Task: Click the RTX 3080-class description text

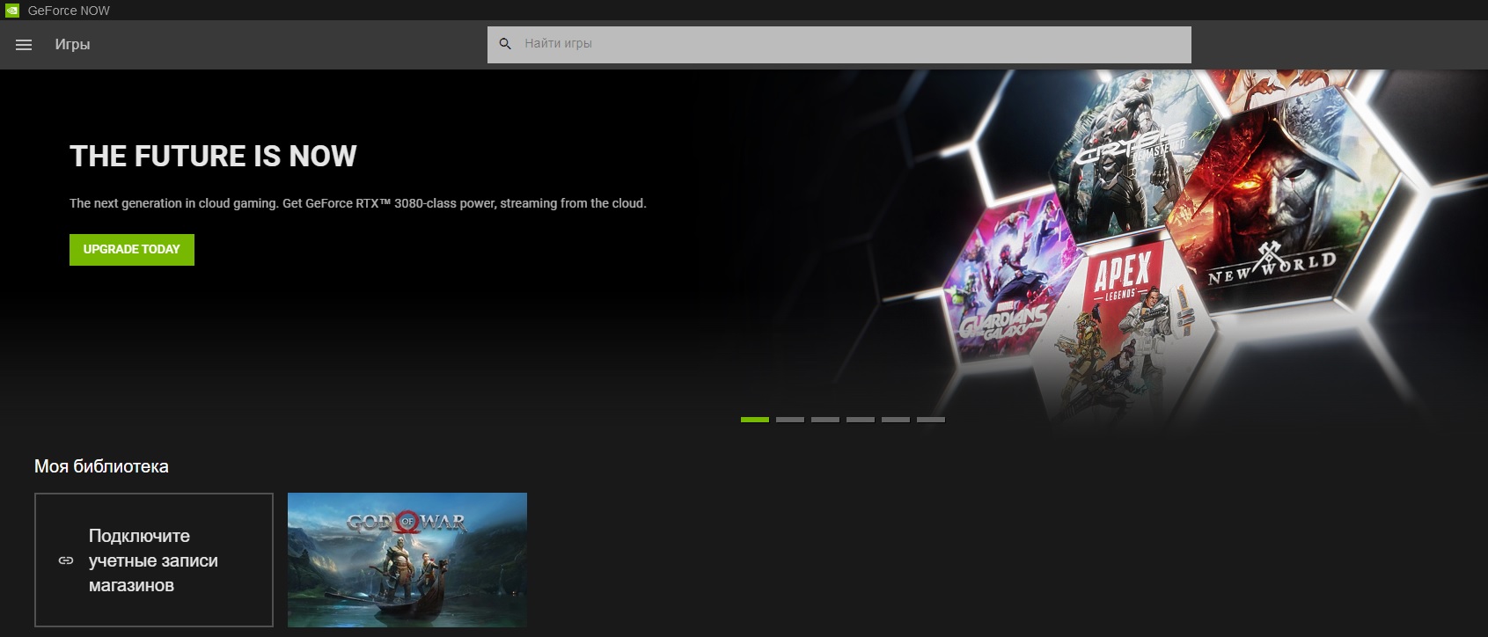Action: tap(358, 203)
